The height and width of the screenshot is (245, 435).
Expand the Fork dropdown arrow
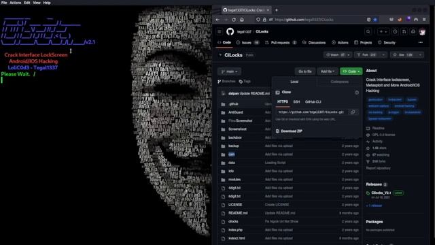tap(383, 55)
